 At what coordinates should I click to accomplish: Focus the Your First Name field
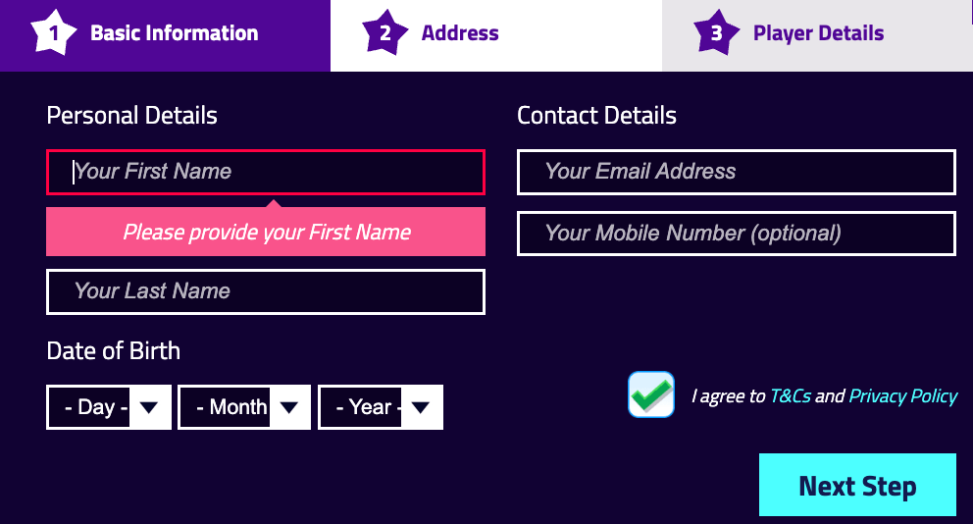pyautogui.click(x=266, y=172)
